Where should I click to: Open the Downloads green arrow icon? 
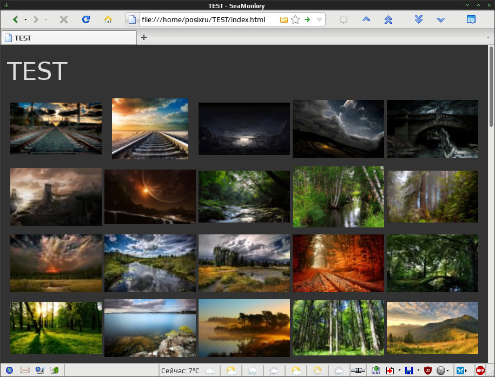pyautogui.click(x=375, y=371)
